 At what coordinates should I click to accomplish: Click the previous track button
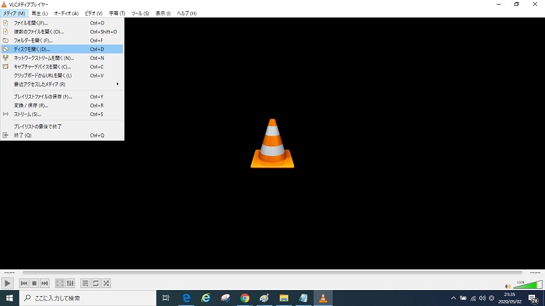click(x=24, y=283)
